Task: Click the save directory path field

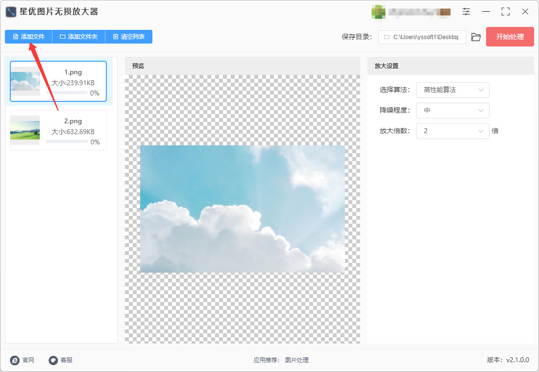Action: click(x=422, y=37)
